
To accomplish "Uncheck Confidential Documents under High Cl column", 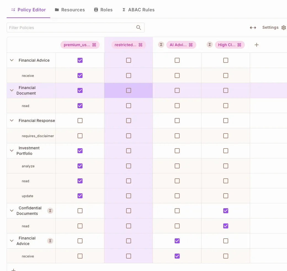I will pos(226,211).
